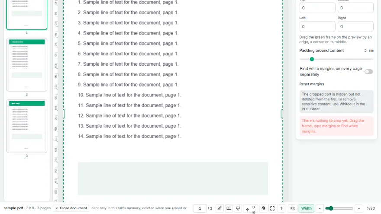Click the Padding around content slider handle
The width and height of the screenshot is (381, 214).
(x=312, y=59)
